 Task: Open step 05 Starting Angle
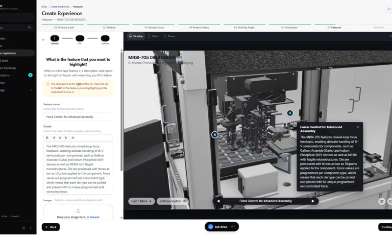[x=244, y=27]
